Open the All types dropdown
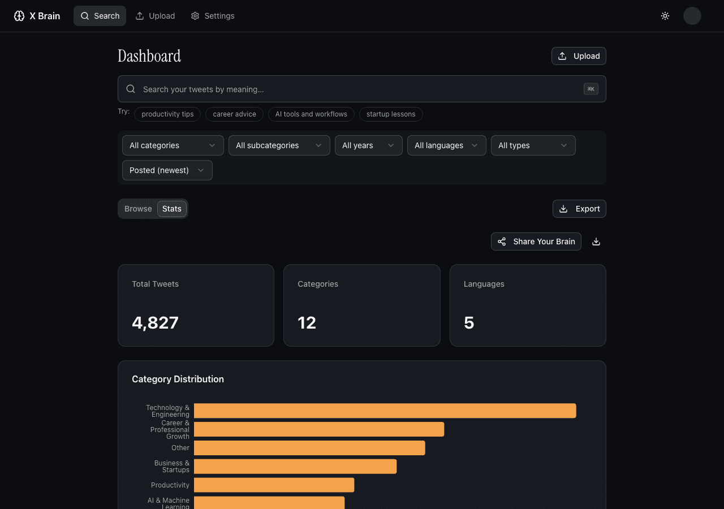Image resolution: width=724 pixels, height=509 pixels. tap(533, 145)
